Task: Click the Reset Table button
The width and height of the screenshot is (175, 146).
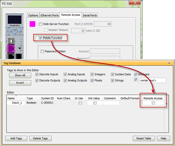Action: (144, 138)
